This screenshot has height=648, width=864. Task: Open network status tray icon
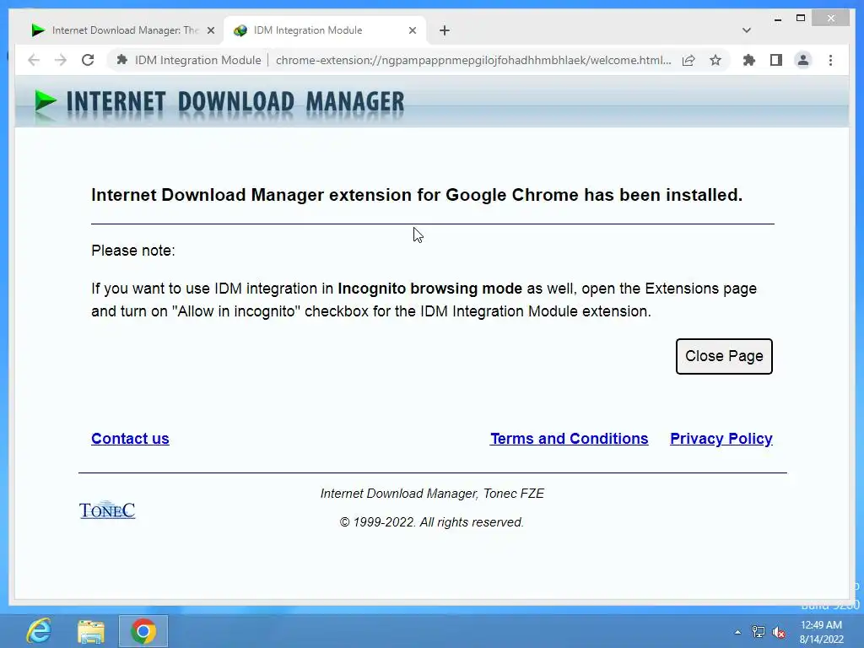click(759, 632)
